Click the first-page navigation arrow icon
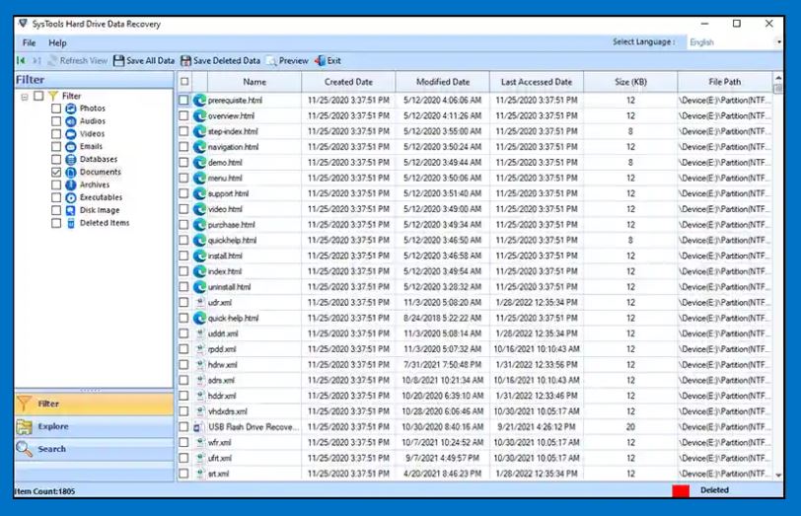 21,61
